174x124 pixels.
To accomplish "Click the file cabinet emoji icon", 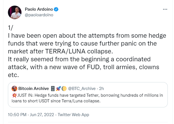I will click(x=53, y=89).
